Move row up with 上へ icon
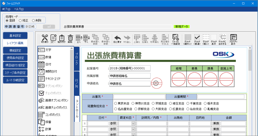 point(79,39)
